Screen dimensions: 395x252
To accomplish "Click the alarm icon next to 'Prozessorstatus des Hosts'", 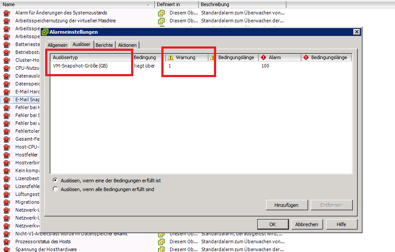I will (x=7, y=241).
